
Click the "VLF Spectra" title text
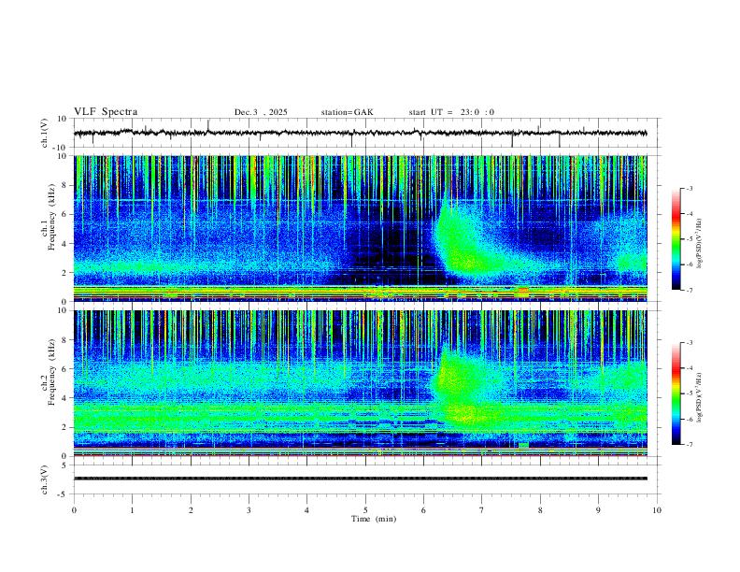[106, 112]
